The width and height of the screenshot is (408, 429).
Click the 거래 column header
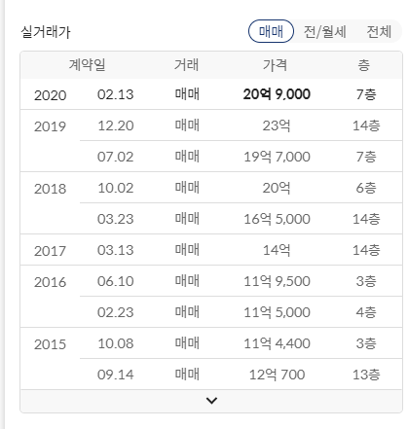[186, 65]
